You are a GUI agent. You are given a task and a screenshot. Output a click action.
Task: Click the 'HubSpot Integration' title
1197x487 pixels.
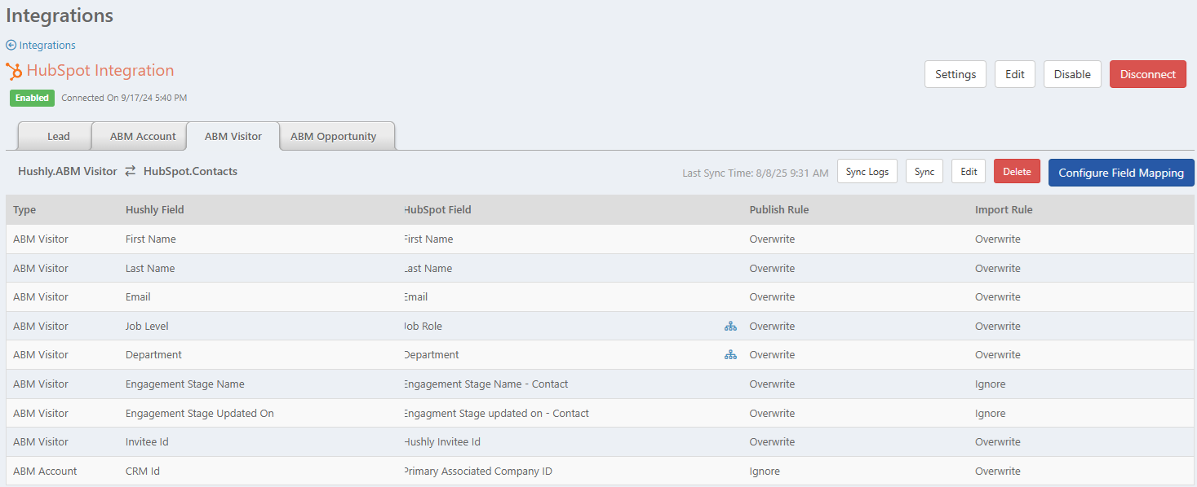tap(100, 71)
